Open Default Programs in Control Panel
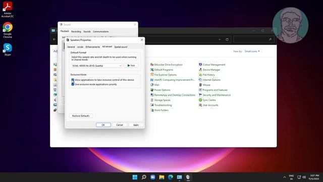323x182 pixels. pos(161,70)
